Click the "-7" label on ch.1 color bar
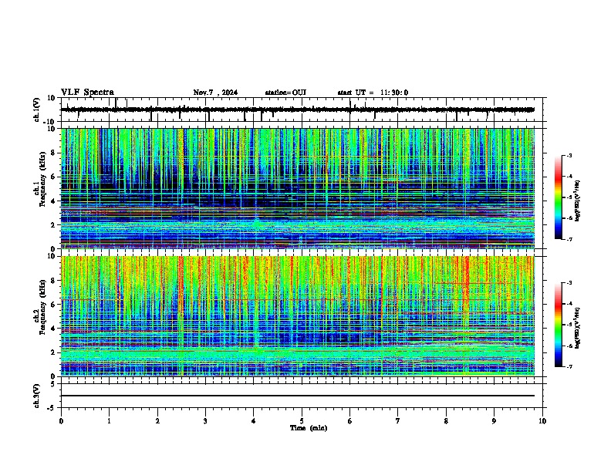Viewport: 611px width, 472px height. pyautogui.click(x=569, y=239)
